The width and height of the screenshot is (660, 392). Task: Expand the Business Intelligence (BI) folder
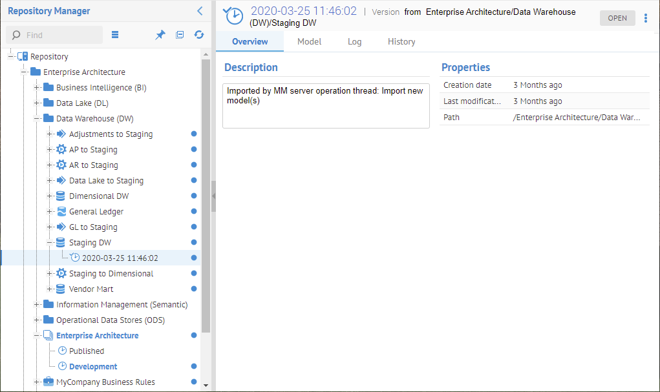(37, 88)
